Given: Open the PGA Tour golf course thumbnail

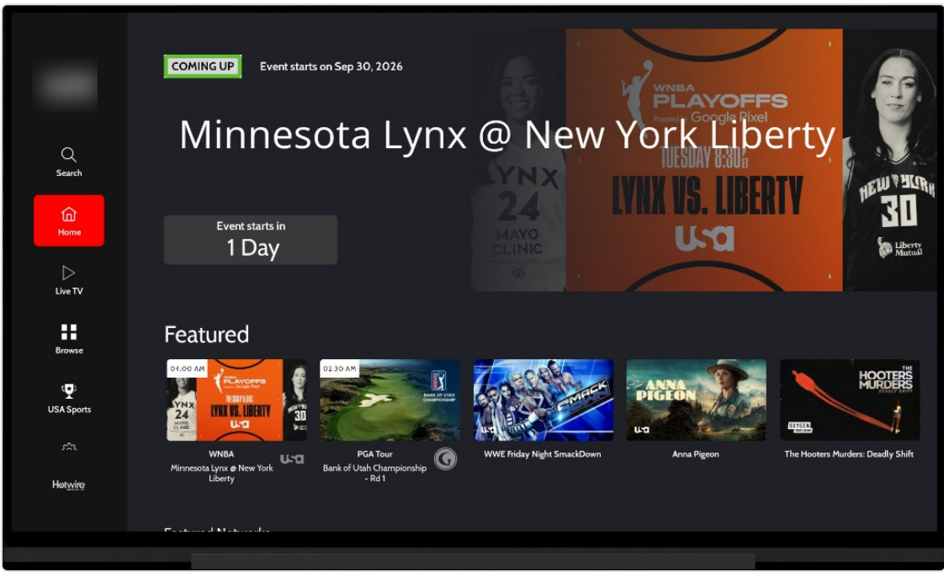Looking at the screenshot, I should (390, 400).
